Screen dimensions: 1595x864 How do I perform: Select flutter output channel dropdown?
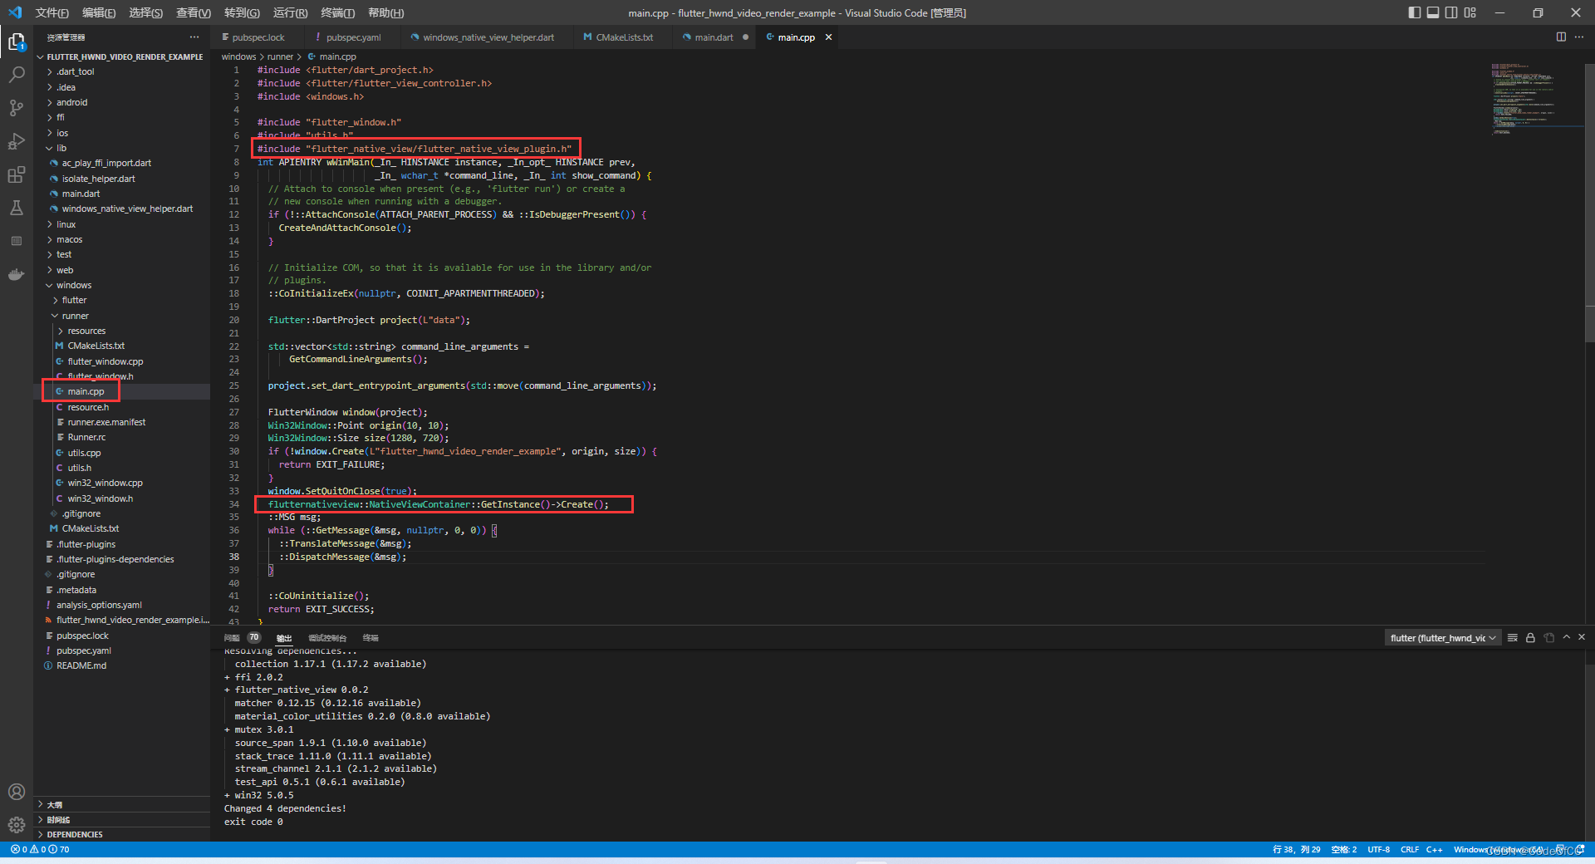point(1443,638)
